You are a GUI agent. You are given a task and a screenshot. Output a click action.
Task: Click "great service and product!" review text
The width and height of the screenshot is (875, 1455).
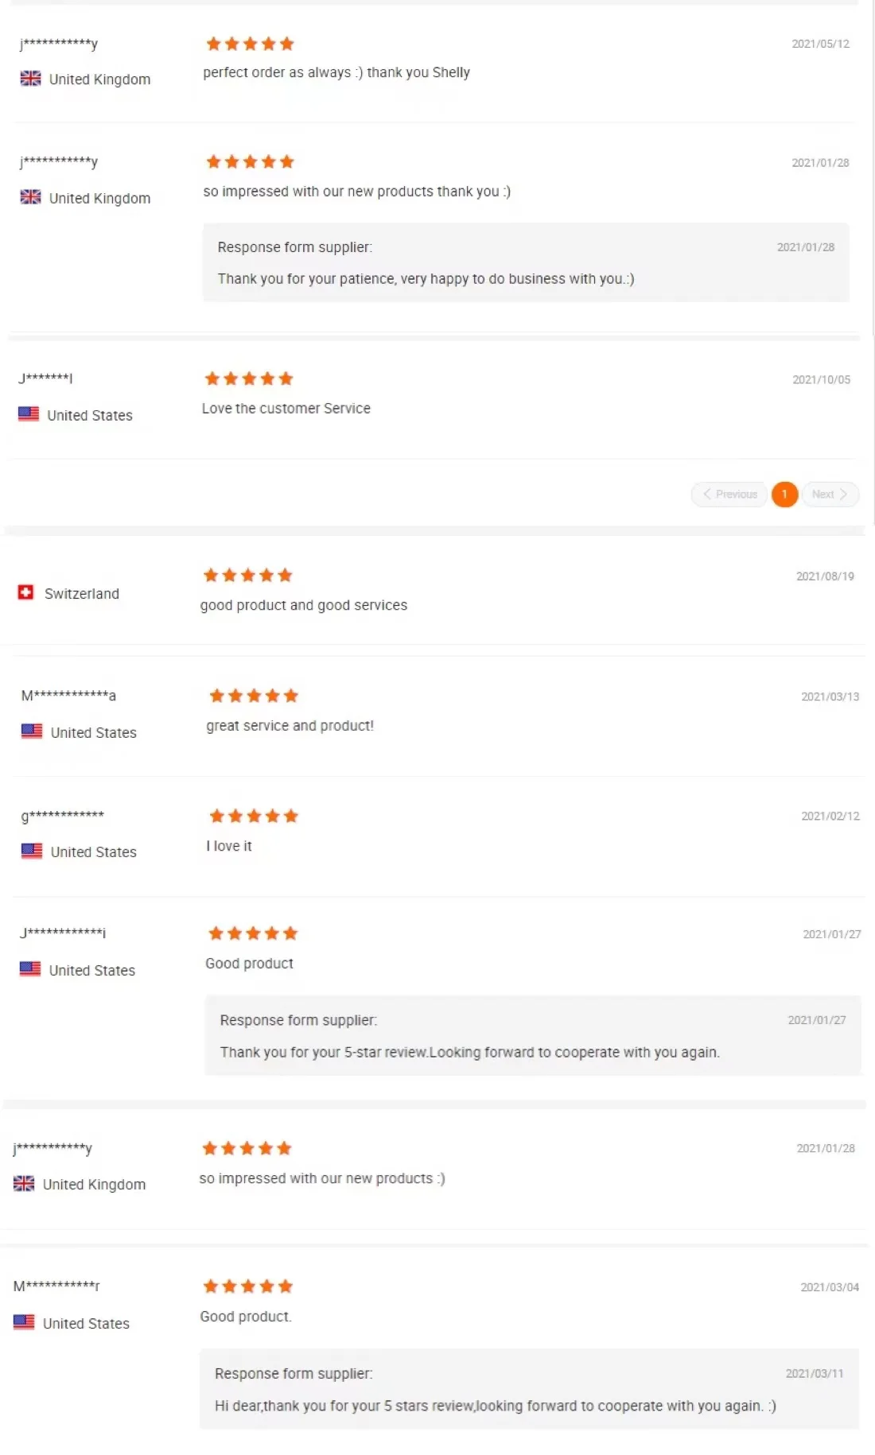point(290,726)
